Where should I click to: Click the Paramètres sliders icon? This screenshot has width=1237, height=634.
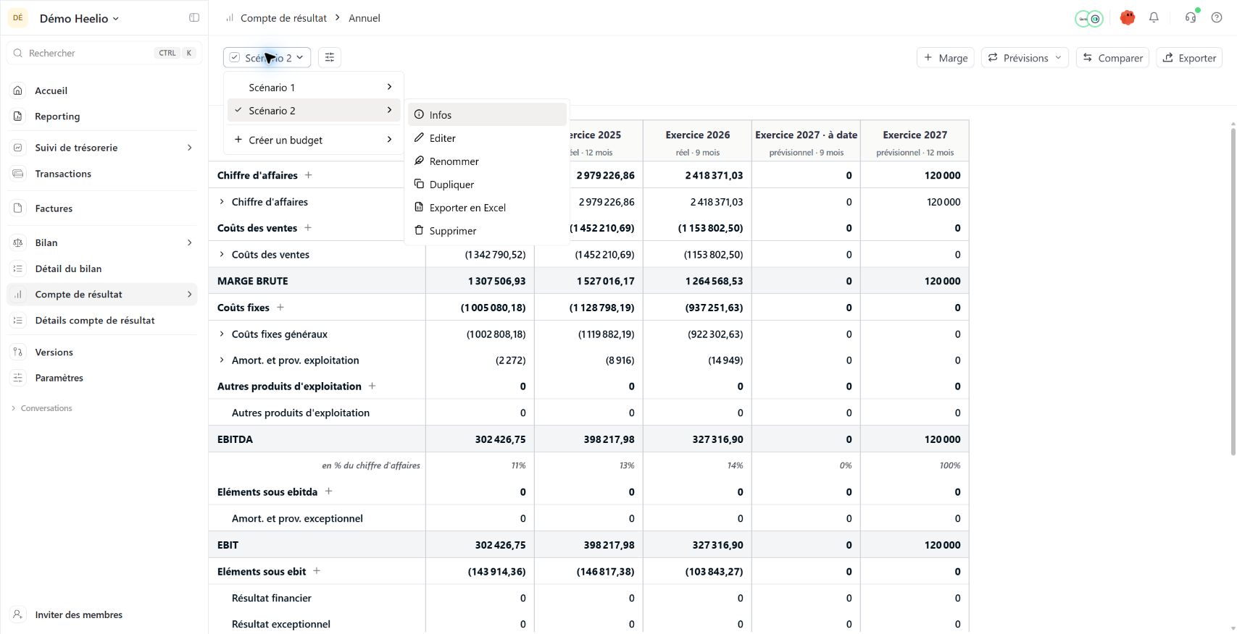[x=18, y=378]
